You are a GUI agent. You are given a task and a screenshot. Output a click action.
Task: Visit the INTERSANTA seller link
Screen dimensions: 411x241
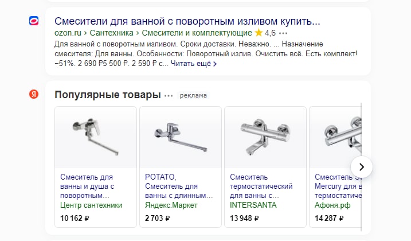[x=253, y=205]
